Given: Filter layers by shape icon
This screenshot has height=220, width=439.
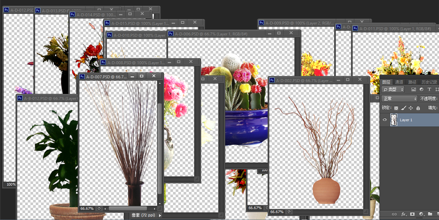Looking at the screenshot, I should pos(437,90).
